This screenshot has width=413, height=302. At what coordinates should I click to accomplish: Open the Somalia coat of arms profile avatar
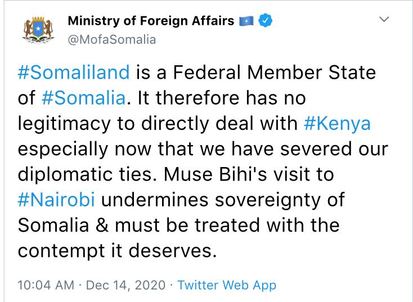(38, 29)
